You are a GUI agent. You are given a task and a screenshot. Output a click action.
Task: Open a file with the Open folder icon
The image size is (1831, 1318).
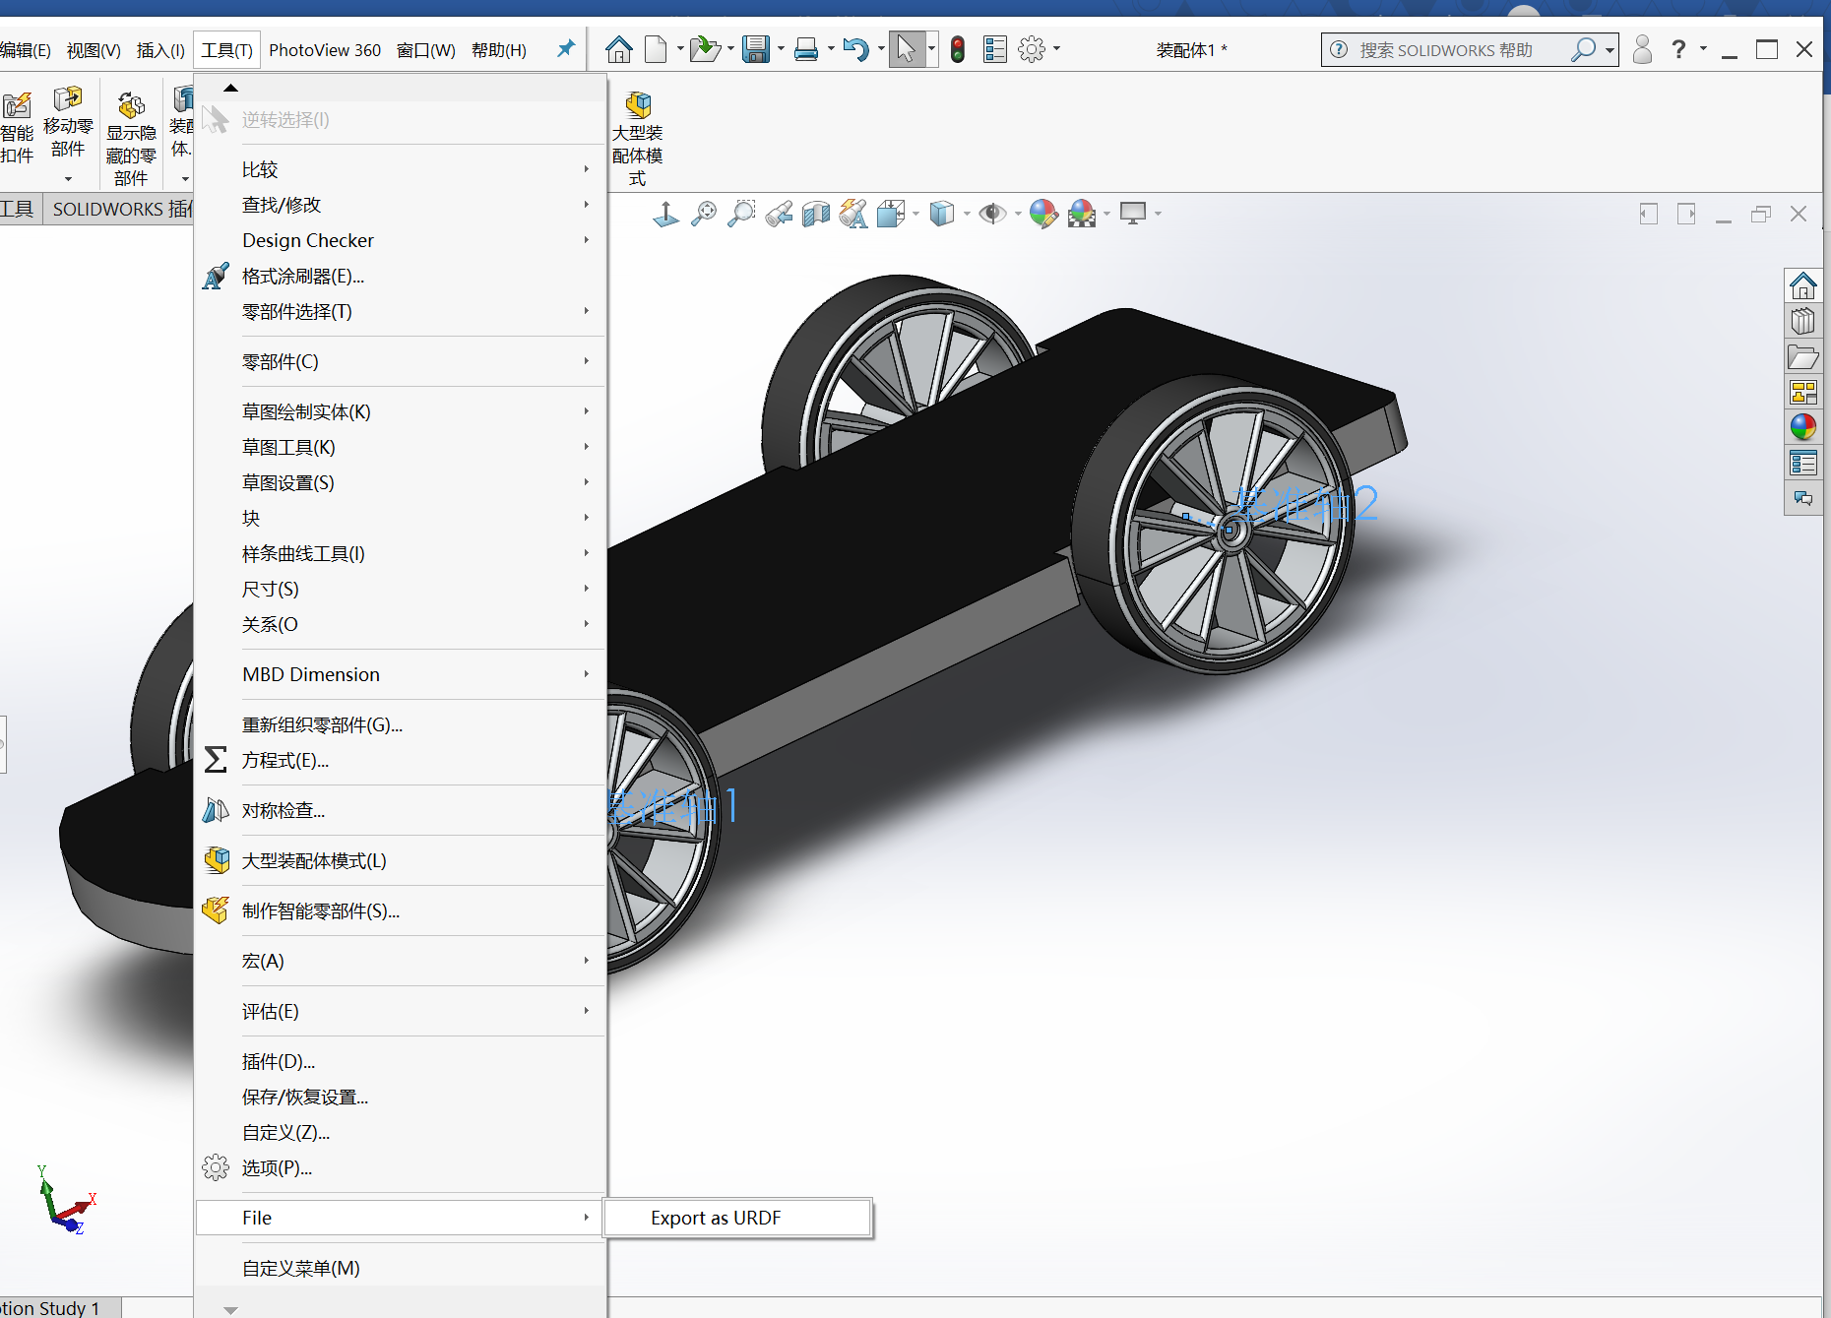coord(705,49)
